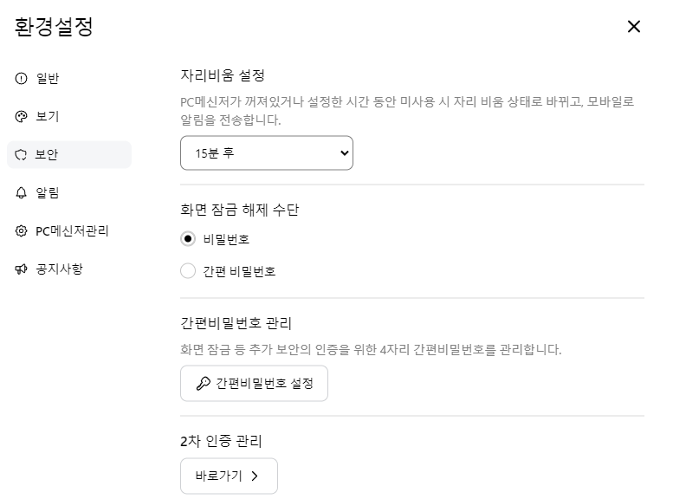Open the 공지사항 menu item
The image size is (673, 499).
coord(59,269)
